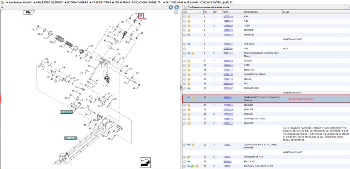Open 'CR9.90 TRA4A - REVELATION COMBINE' breadcrumb
The width and height of the screenshot is (350, 169).
click(138, 2)
